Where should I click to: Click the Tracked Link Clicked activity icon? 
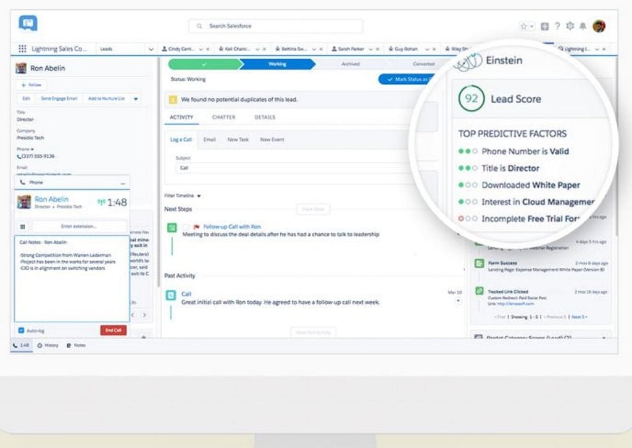point(479,291)
